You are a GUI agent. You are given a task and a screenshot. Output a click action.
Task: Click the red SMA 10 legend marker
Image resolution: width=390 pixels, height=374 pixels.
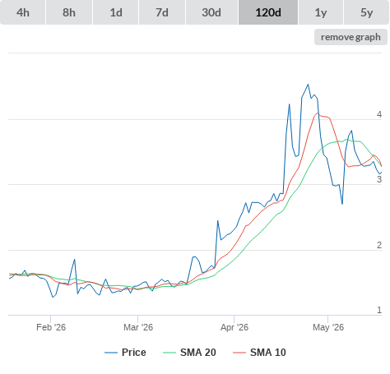(x=239, y=353)
